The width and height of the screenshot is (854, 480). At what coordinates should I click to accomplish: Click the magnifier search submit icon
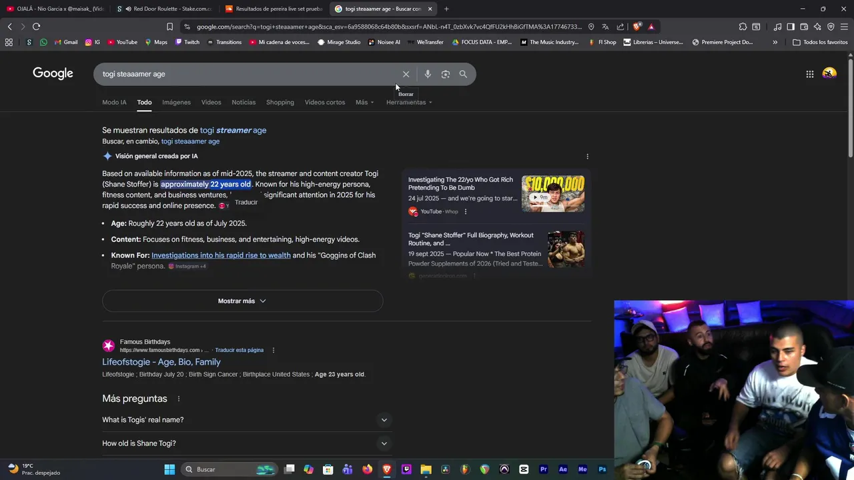463,74
